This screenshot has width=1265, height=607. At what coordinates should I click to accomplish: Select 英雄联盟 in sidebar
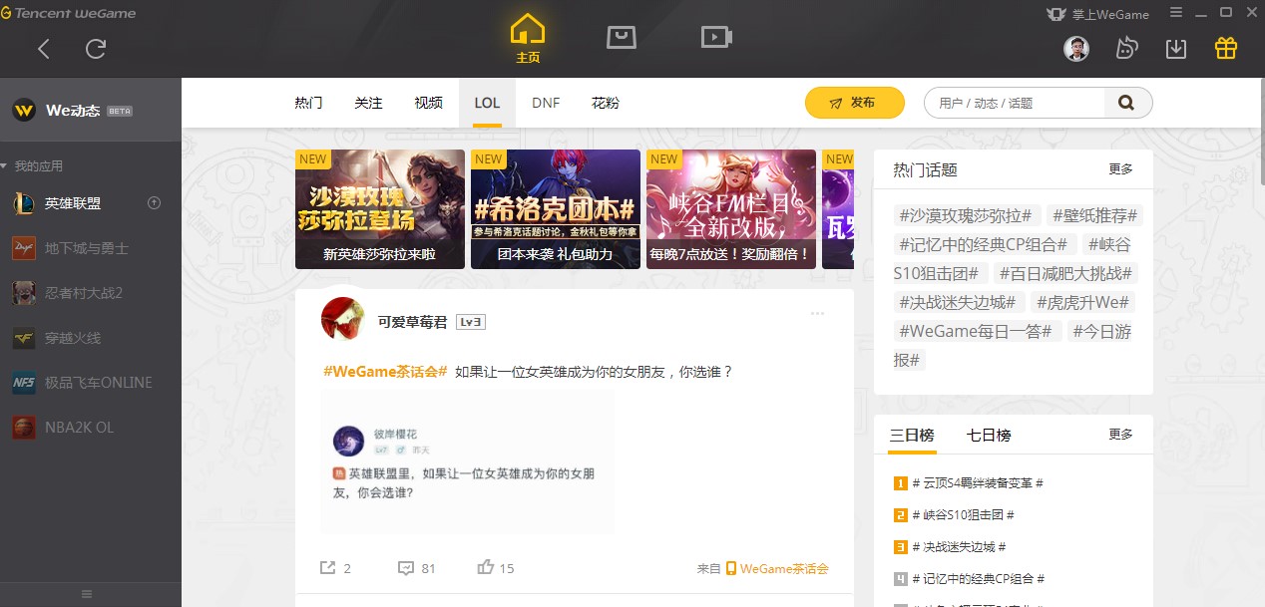pos(73,203)
